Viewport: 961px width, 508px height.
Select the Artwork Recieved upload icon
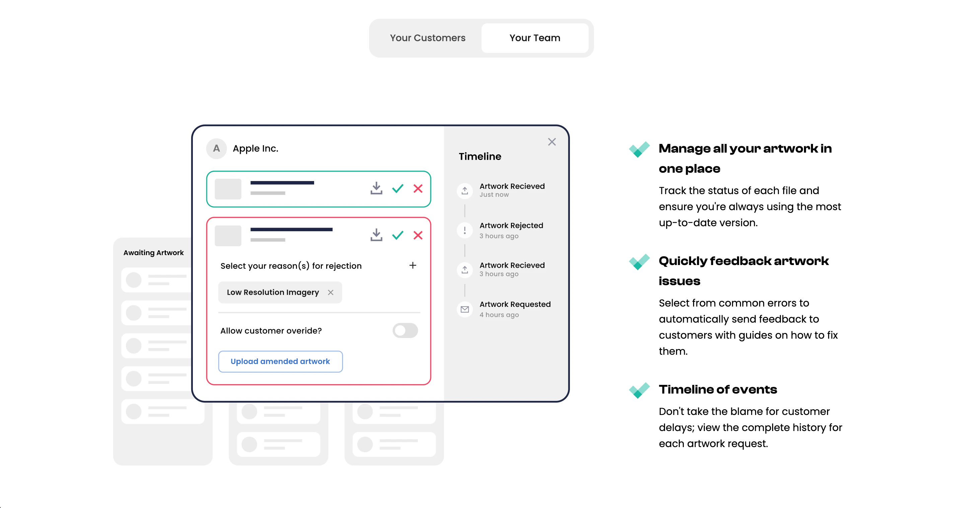[464, 191]
